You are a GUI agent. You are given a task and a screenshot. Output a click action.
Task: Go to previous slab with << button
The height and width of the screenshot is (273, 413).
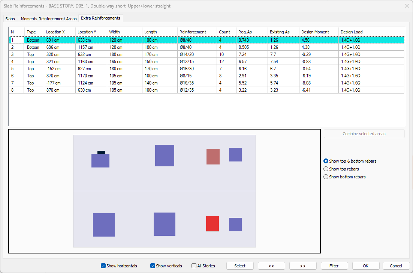click(x=271, y=266)
